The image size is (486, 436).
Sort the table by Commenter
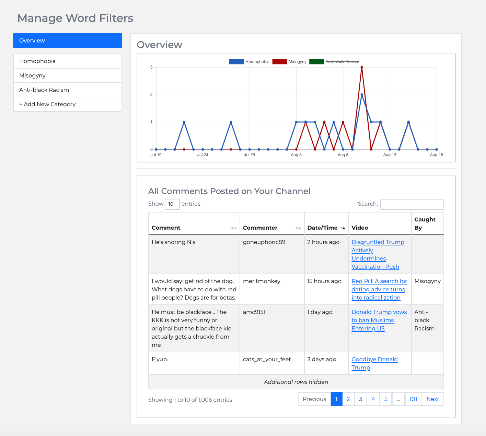click(x=298, y=228)
